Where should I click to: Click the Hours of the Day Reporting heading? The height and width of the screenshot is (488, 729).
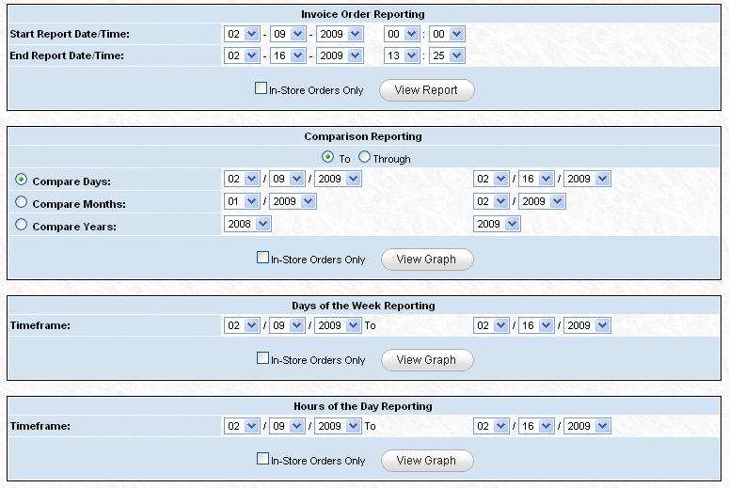(x=363, y=406)
